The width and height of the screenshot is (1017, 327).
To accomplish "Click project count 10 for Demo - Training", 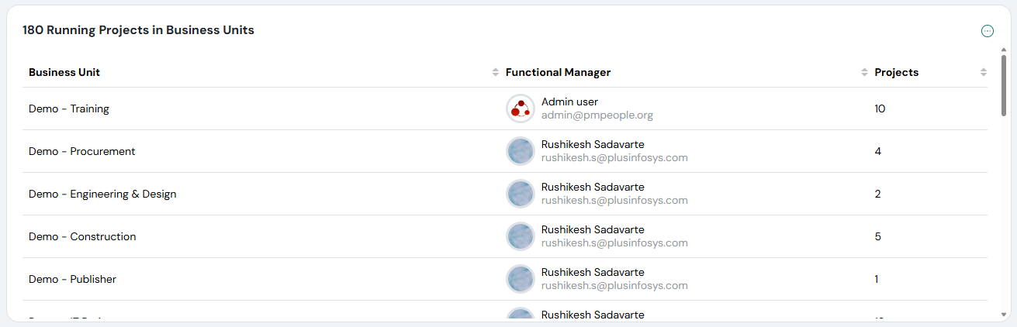I will [880, 108].
